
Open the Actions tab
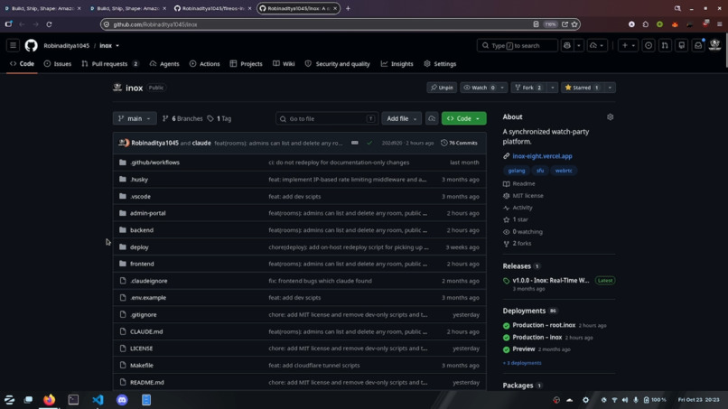pyautogui.click(x=205, y=63)
